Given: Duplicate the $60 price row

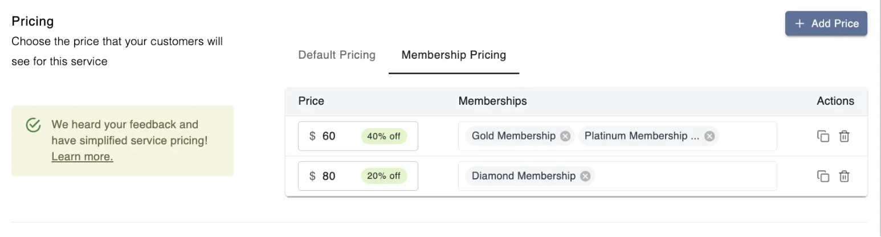Looking at the screenshot, I should point(823,136).
